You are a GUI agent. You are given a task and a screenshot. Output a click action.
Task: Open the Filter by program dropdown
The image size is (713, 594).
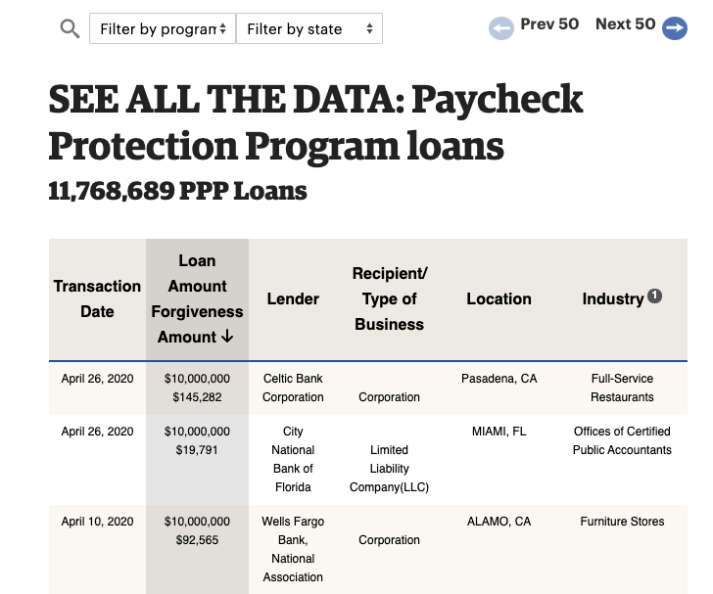point(163,28)
